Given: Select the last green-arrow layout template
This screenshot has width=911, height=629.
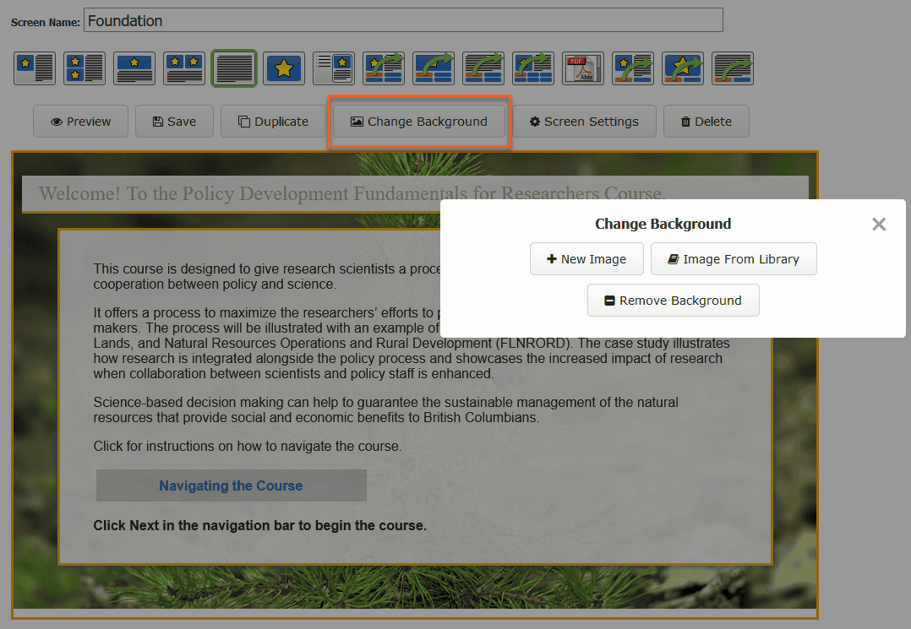Looking at the screenshot, I should click(x=733, y=68).
